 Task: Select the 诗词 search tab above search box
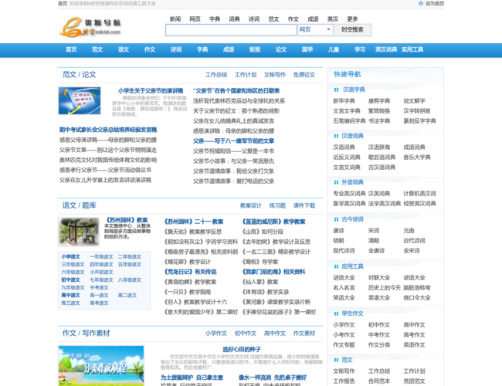click(x=254, y=19)
